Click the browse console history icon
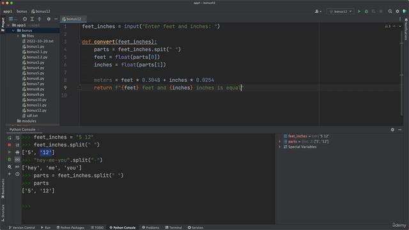Screen dimensions: 409x230 17,167
